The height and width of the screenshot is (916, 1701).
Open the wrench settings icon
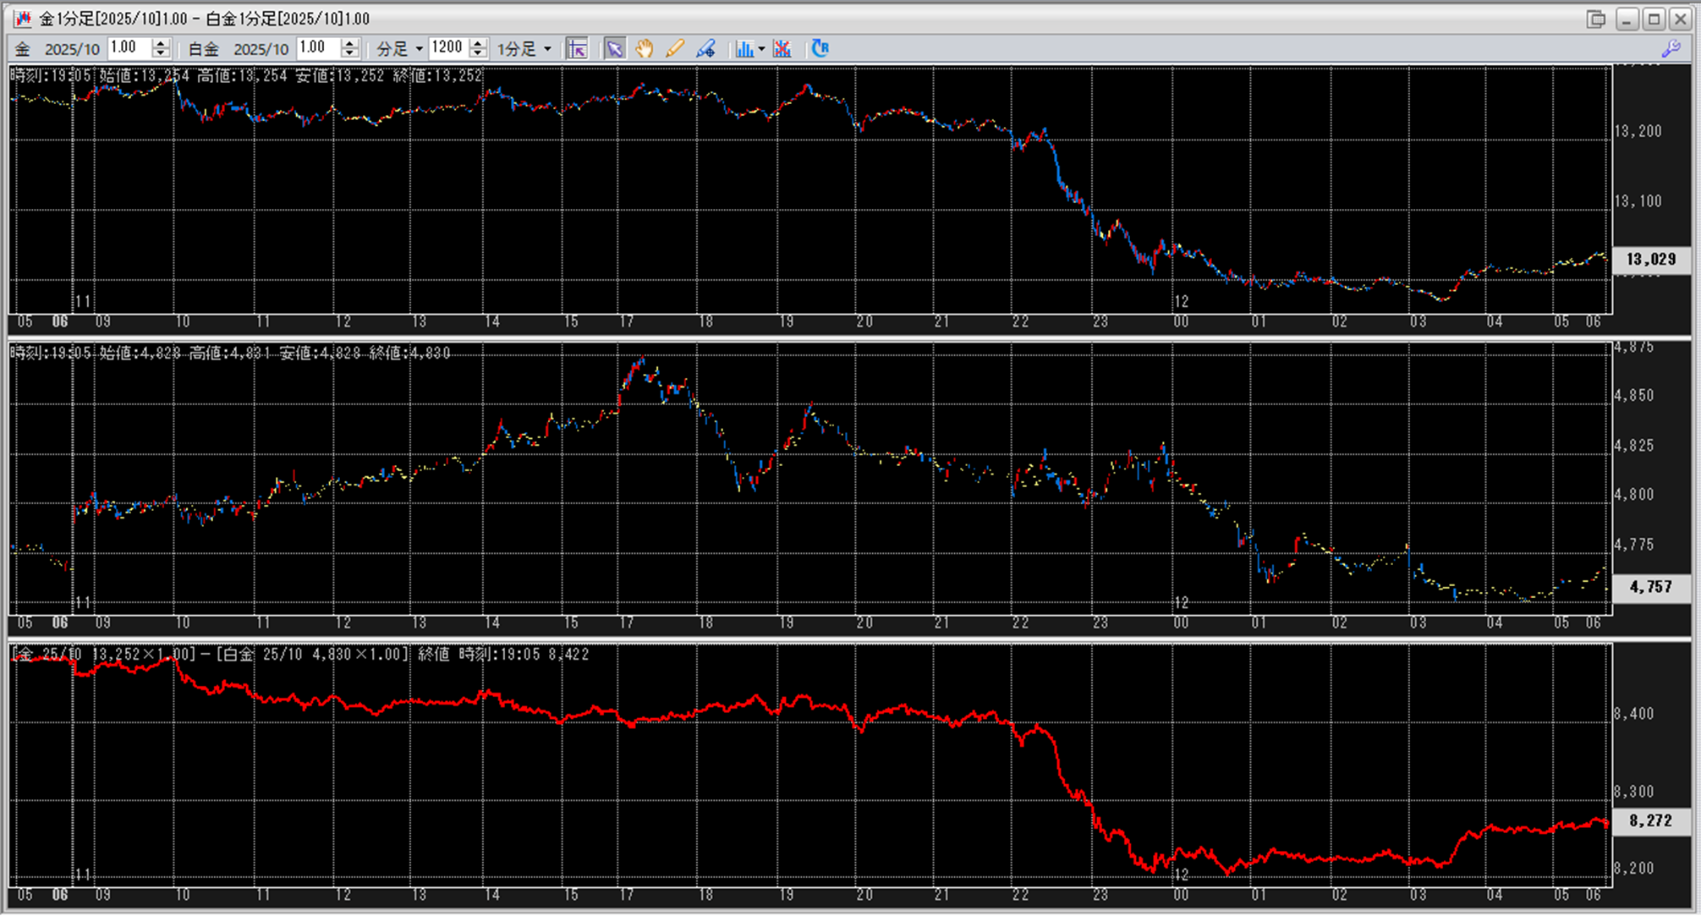point(1671,48)
